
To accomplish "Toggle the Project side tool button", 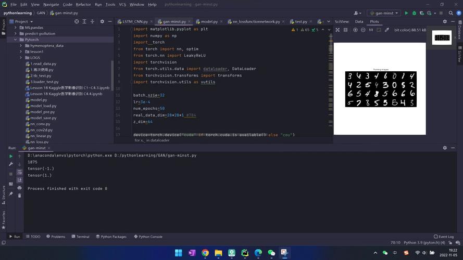I will point(3,27).
